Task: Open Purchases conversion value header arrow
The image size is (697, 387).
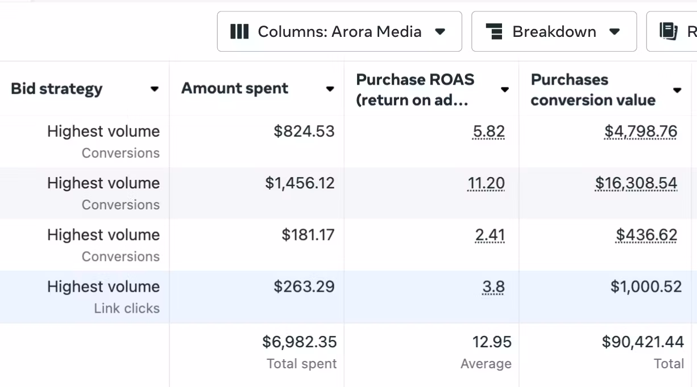Action: [x=677, y=90]
